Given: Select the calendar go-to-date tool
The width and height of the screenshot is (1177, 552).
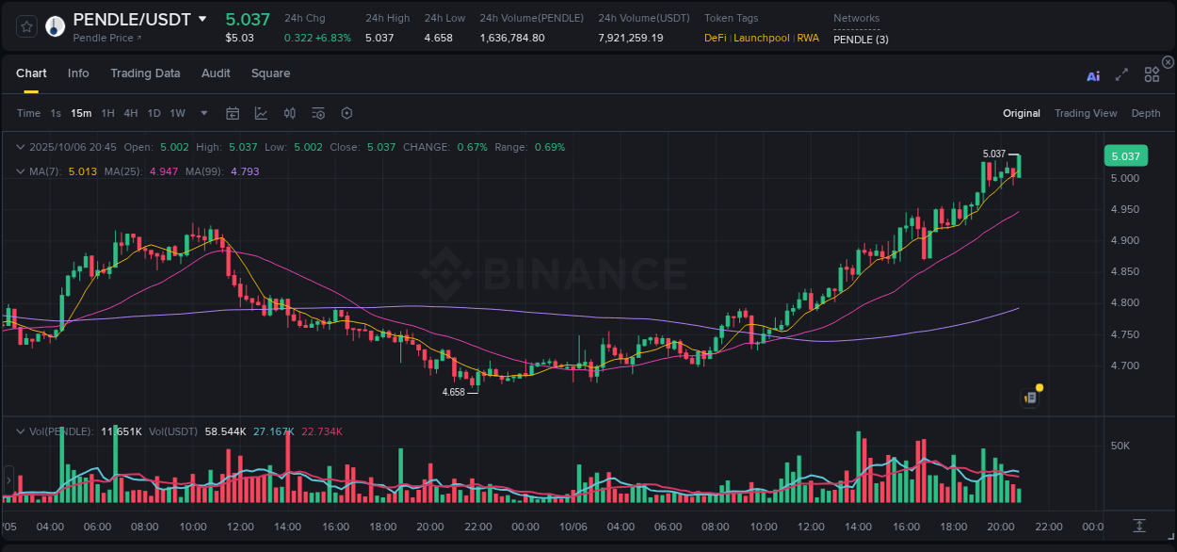Looking at the screenshot, I should pos(233,113).
